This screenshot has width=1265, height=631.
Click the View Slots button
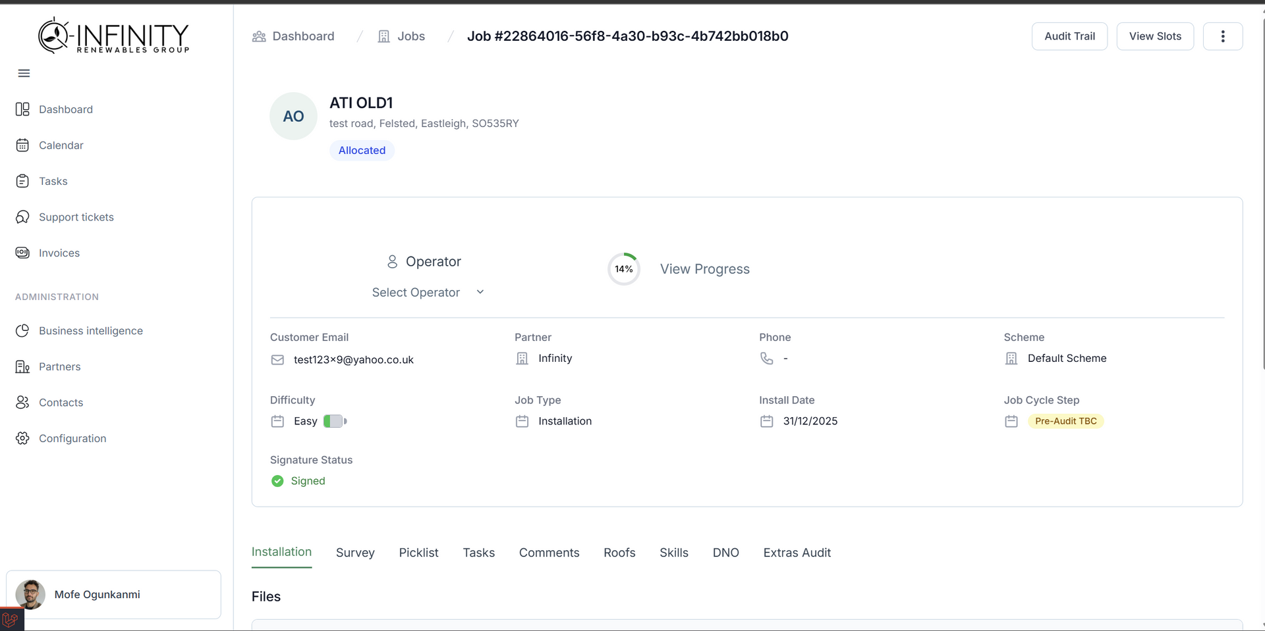[1155, 36]
